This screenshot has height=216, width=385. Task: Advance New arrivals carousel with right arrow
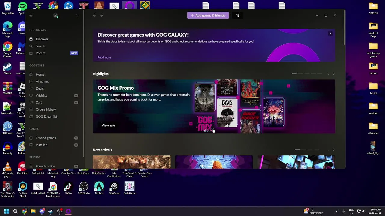click(x=334, y=150)
